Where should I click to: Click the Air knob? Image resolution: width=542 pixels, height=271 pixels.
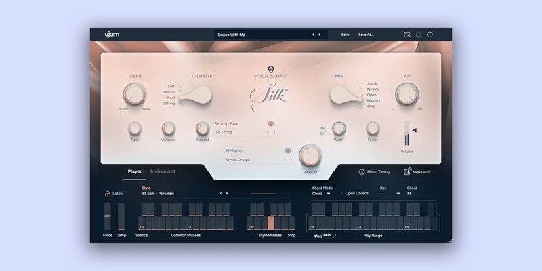(x=407, y=94)
